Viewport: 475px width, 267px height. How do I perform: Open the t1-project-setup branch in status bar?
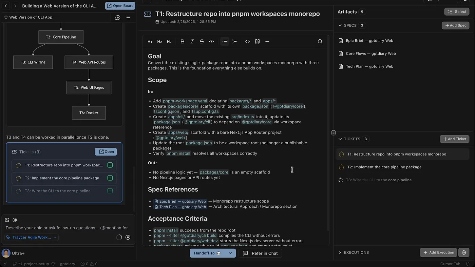[x=31, y=264]
